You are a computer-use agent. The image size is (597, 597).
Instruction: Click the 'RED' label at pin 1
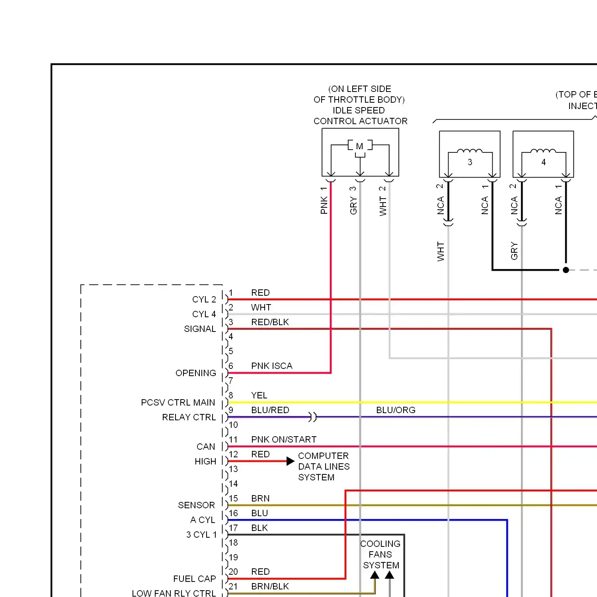(260, 293)
